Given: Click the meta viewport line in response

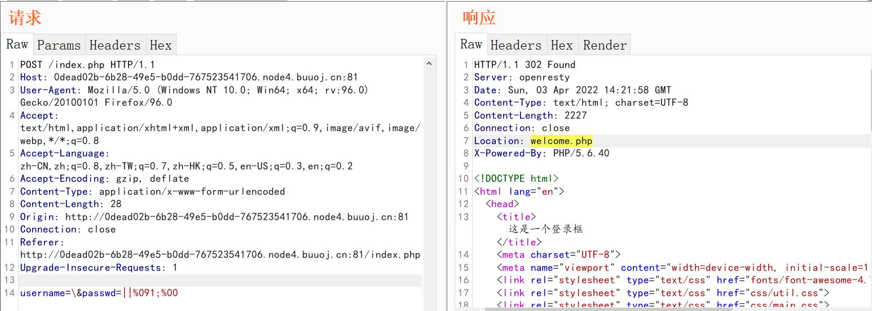Looking at the screenshot, I should tap(684, 268).
